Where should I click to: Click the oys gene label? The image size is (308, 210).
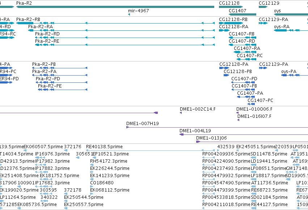[277, 11]
